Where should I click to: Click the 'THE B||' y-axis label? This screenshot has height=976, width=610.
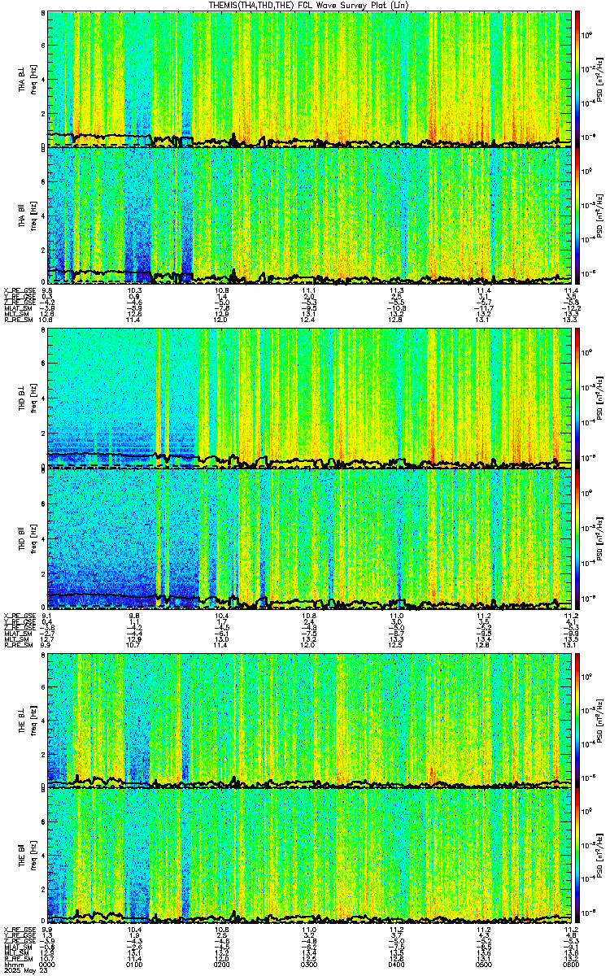click(x=22, y=857)
